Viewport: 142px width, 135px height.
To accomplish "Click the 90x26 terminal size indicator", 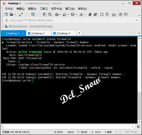I will pos(82,132).
